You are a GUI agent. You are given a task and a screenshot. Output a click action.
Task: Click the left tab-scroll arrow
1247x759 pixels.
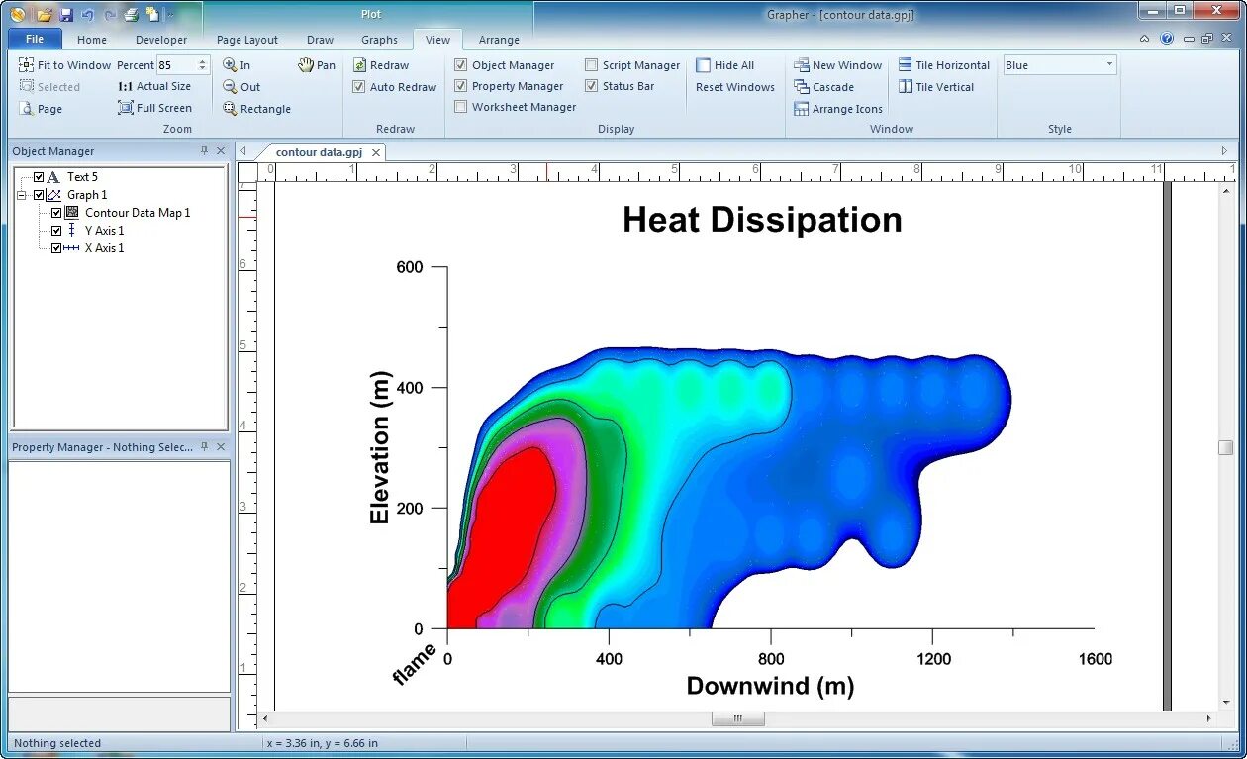tap(243, 151)
